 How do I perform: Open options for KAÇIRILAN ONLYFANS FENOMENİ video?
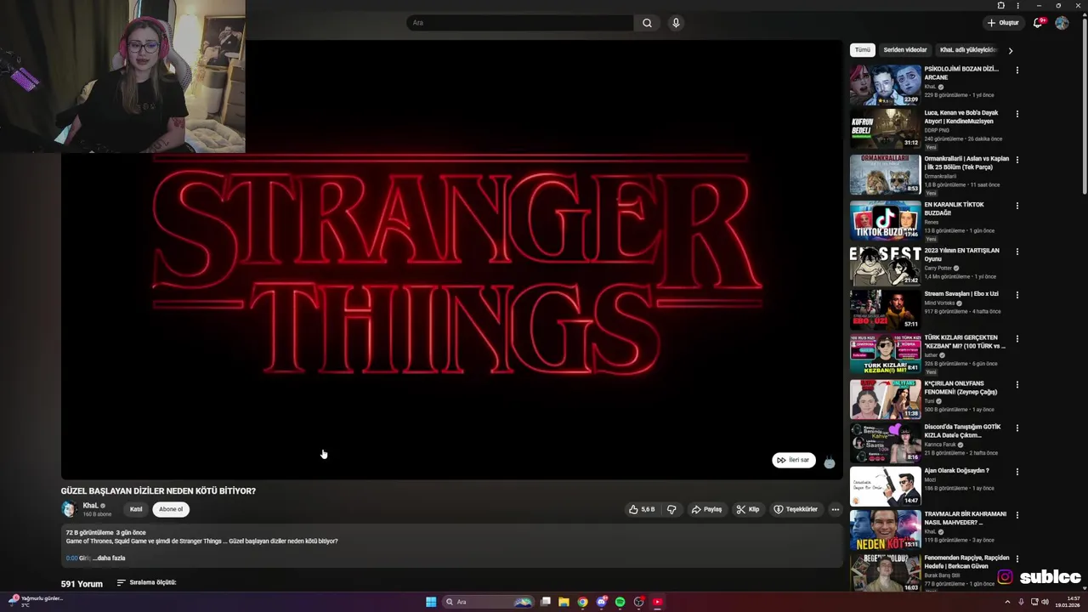point(1017,384)
